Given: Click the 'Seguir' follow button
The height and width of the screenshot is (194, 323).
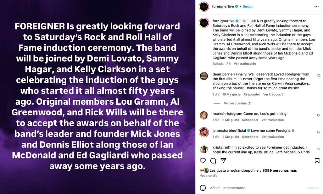Looking at the screenshot, I should pos(248,6).
